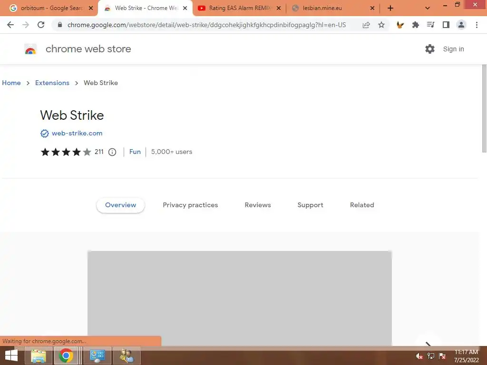Bookmark this page with the star icon
Screen dimensions: 487x365
click(x=381, y=25)
